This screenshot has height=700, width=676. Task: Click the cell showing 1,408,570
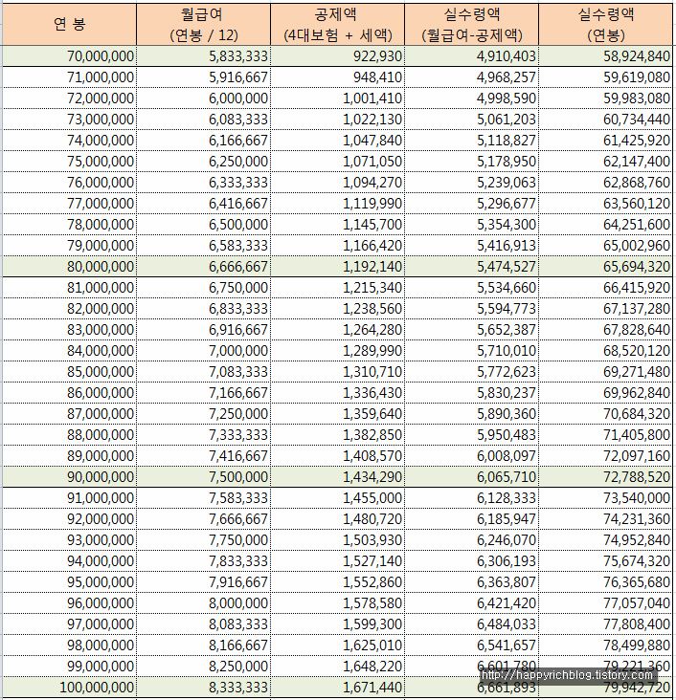click(338, 455)
